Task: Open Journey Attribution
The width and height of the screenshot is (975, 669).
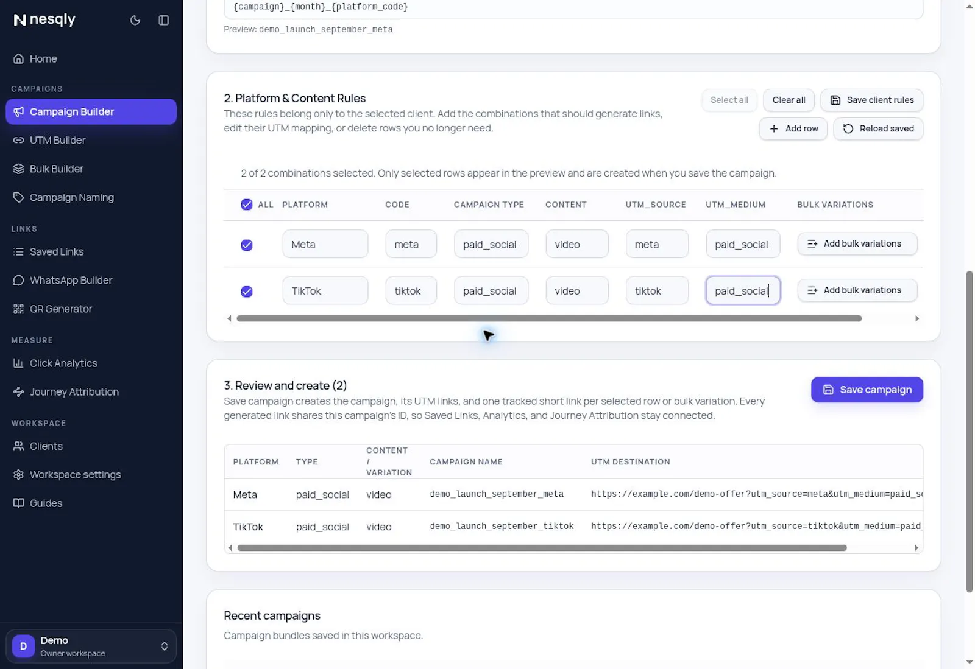Action: 91,391
